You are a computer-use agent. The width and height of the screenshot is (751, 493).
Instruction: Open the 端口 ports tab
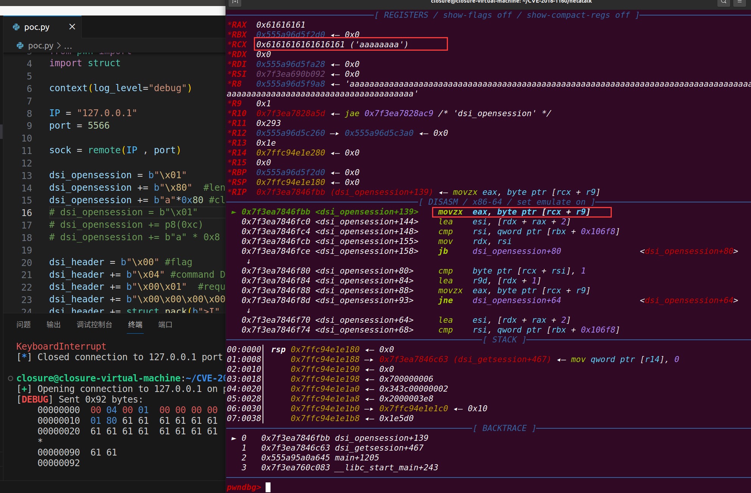pyautogui.click(x=165, y=325)
